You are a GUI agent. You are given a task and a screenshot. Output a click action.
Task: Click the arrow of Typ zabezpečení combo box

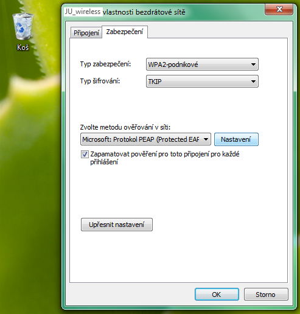(253, 65)
